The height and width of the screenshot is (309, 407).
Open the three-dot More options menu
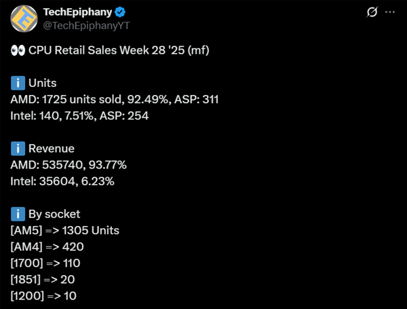[x=390, y=12]
